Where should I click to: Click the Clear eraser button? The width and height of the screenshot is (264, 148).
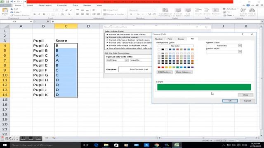[x=228, y=15]
